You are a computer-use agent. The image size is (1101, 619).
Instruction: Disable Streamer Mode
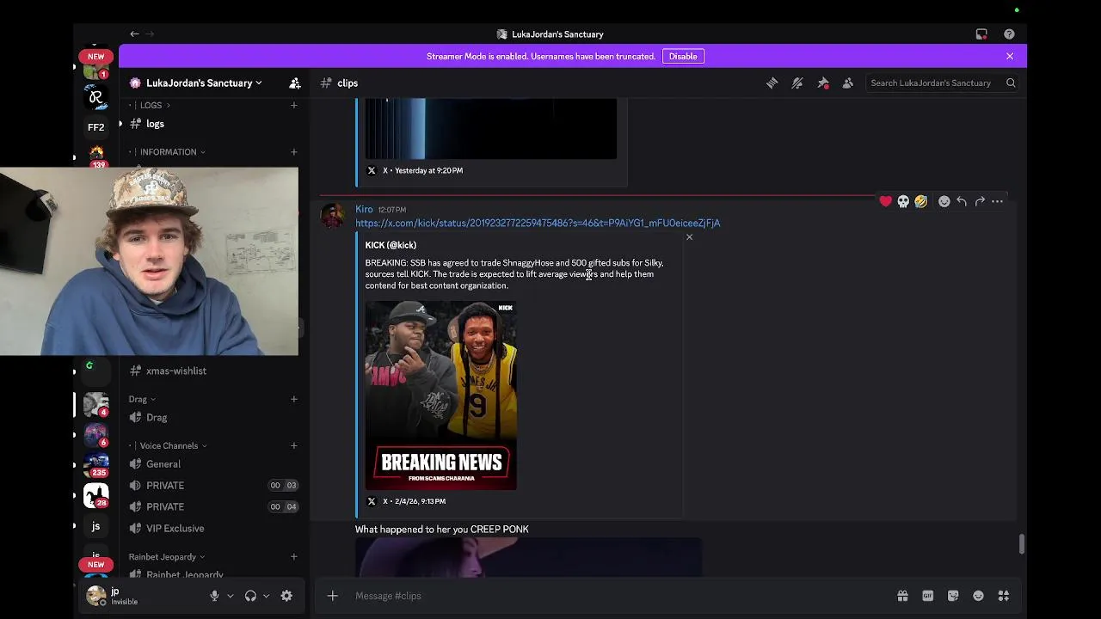pos(683,56)
